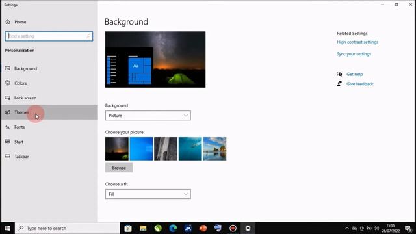Open Sync your settings link
416x234 pixels.
354,54
